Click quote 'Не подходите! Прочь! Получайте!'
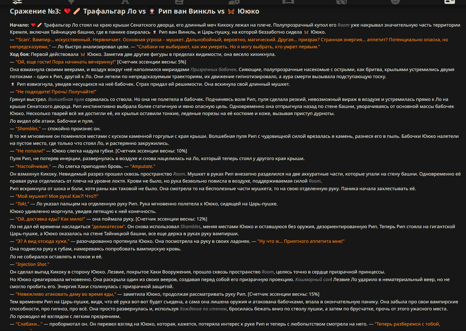This screenshot has width=466, height=331. point(56,92)
